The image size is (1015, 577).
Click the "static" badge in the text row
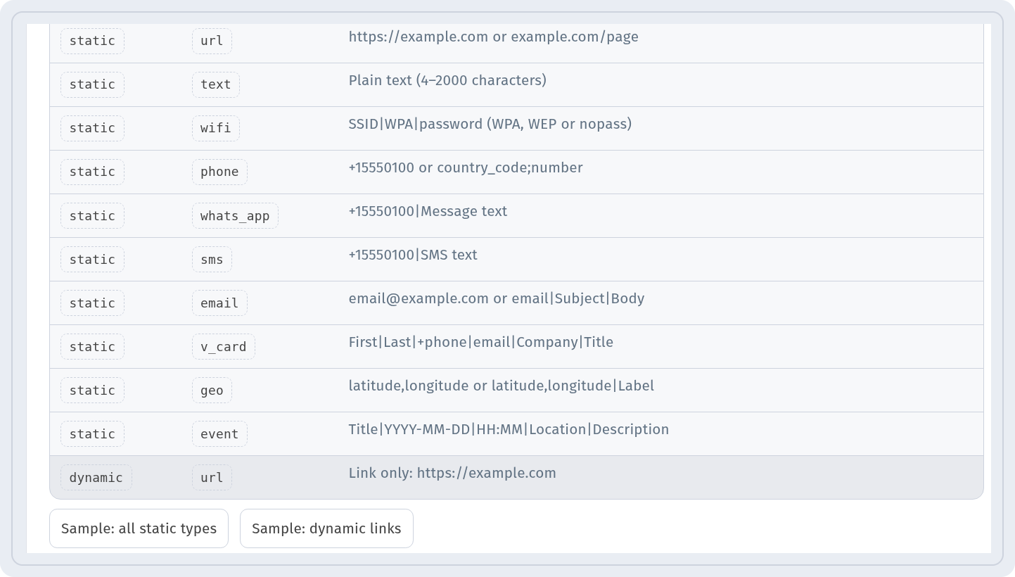click(92, 84)
